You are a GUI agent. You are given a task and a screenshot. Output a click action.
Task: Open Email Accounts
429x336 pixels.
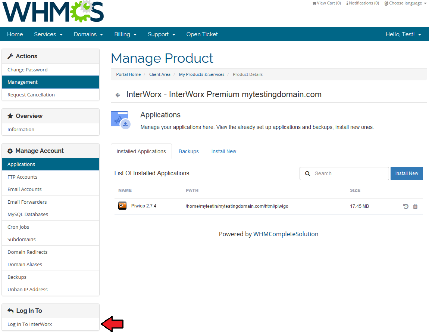coord(51,189)
